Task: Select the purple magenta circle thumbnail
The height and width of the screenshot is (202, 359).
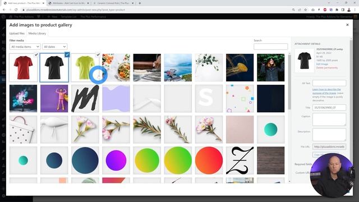Action: click(x=116, y=160)
